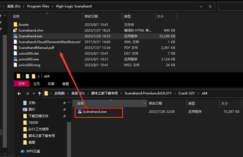243x157 pixels.
Task: Go up one folder level in x64 window
Action: 40,93
